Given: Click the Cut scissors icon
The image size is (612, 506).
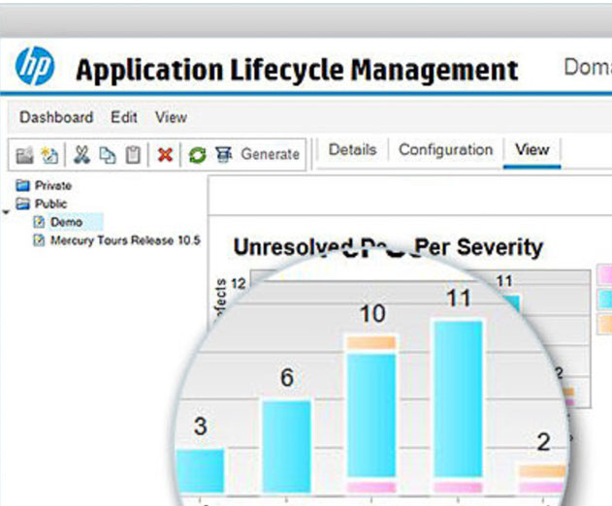Looking at the screenshot, I should click(x=81, y=155).
